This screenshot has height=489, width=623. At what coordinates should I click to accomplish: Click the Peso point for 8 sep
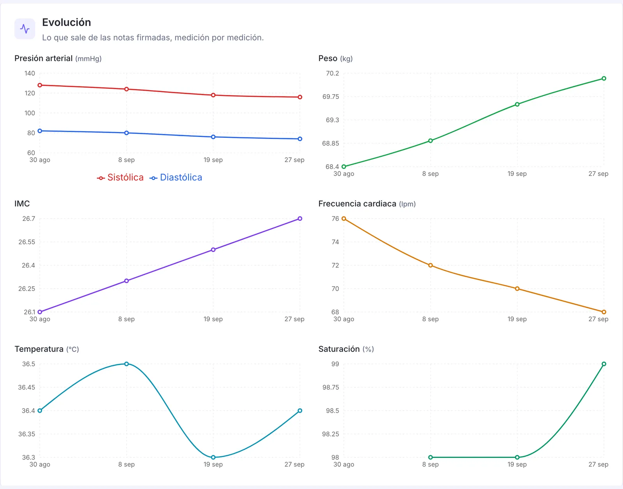[430, 141]
